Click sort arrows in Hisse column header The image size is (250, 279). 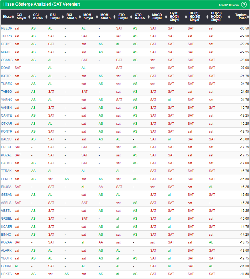[14, 17]
